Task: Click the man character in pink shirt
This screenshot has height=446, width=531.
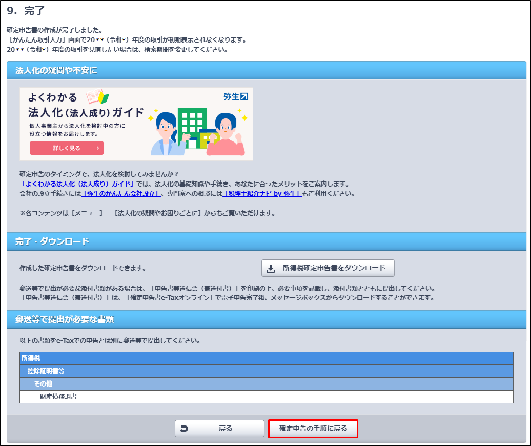Action: pos(226,133)
